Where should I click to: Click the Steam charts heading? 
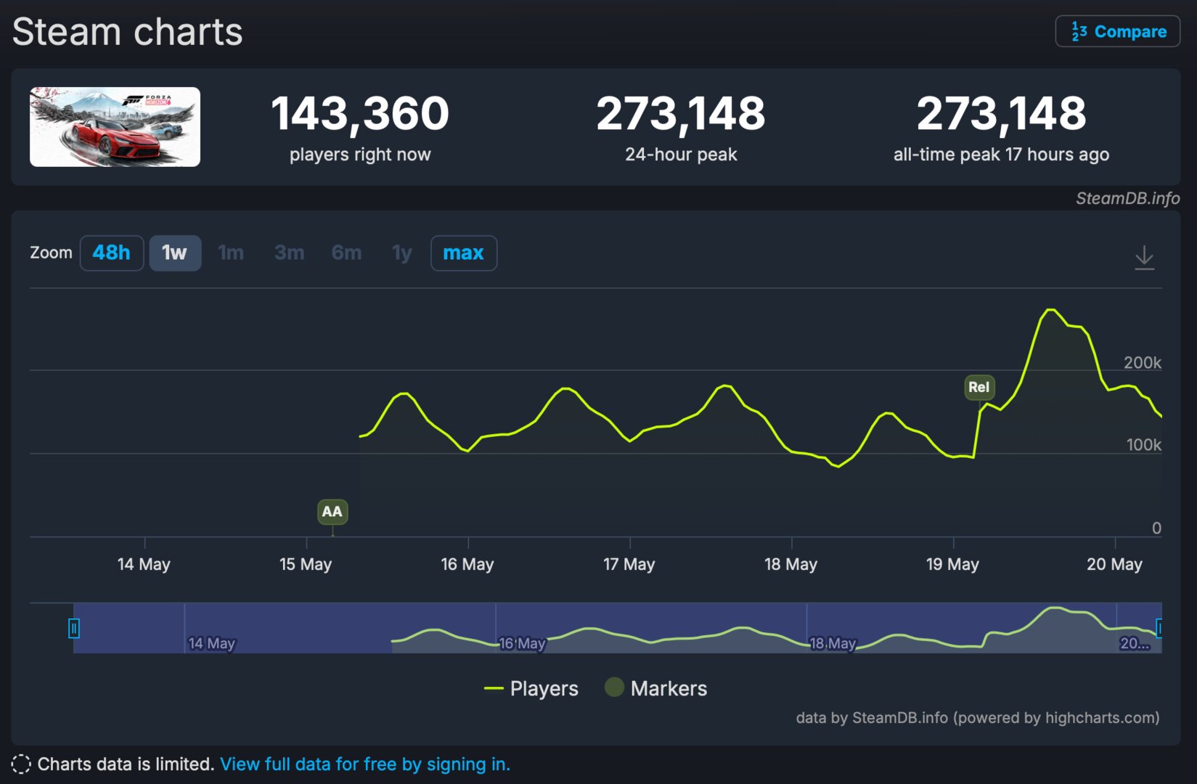point(128,32)
